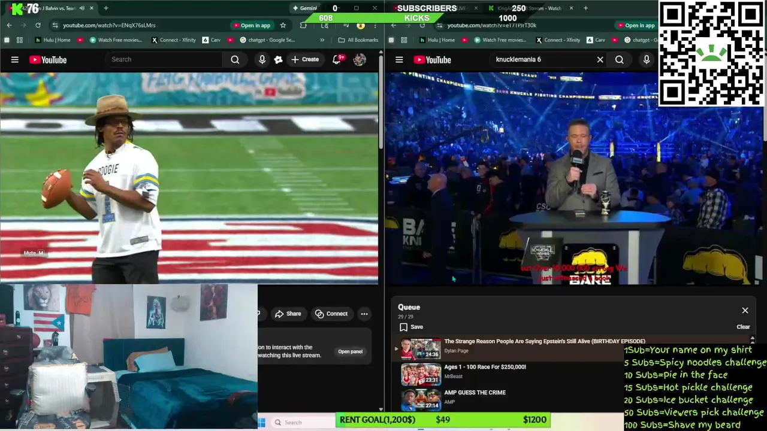Open Carv bookmark in right window
767x431 pixels.
[596, 40]
